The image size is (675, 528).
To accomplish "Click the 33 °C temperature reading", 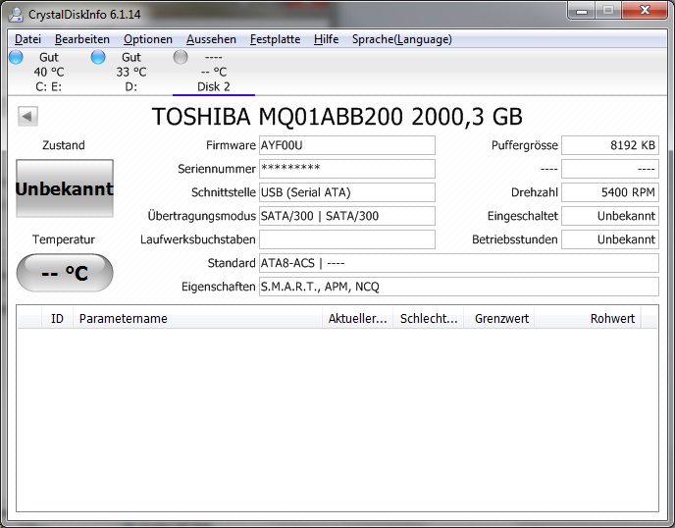I will click(x=131, y=72).
